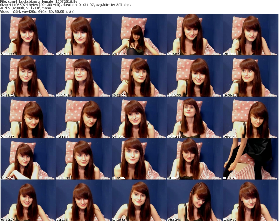This screenshot has width=279, height=221.
Task: Open the thumbnail stamped 00:54:15
Action: click(x=250, y=117)
